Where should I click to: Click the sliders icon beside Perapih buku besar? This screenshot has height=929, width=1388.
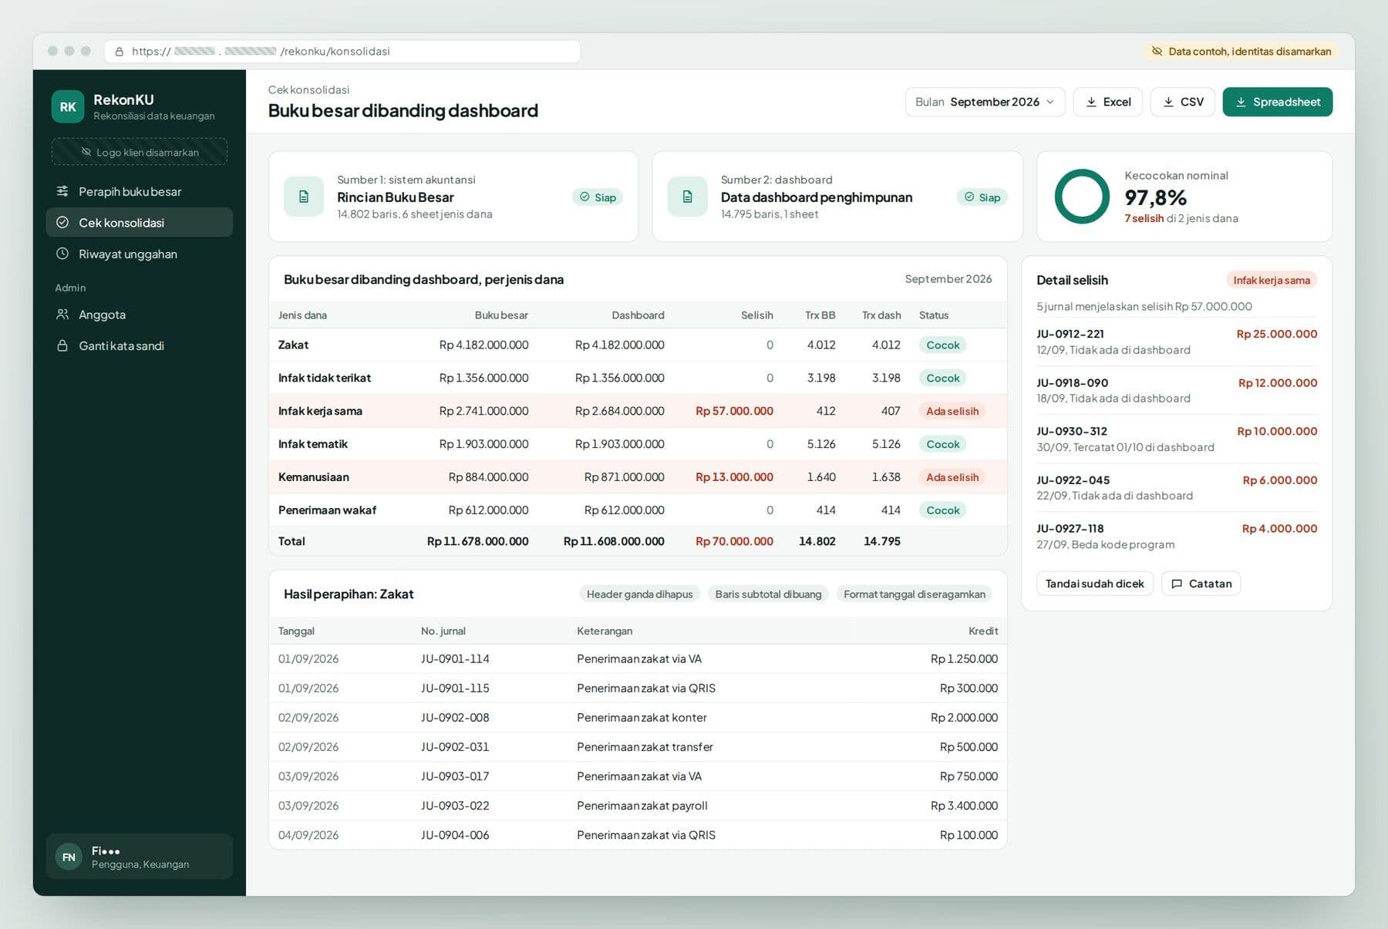click(x=62, y=191)
